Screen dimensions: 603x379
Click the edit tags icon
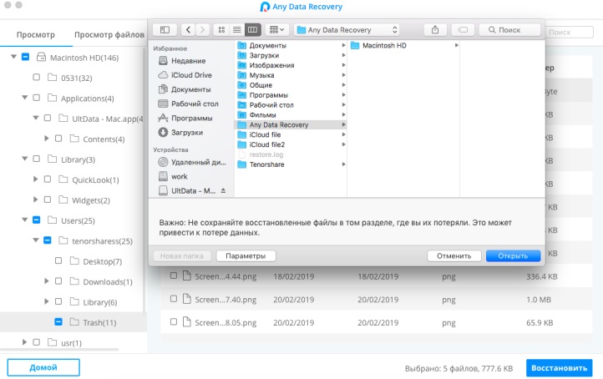tap(463, 29)
